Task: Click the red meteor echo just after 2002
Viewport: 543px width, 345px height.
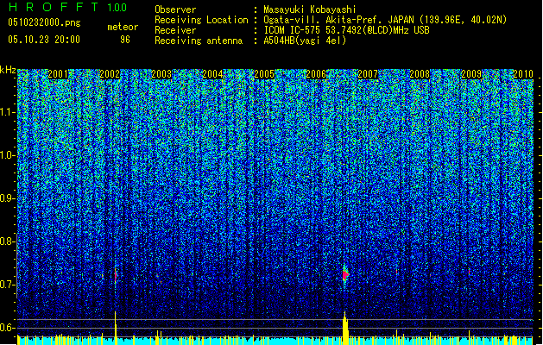Action: click(116, 276)
